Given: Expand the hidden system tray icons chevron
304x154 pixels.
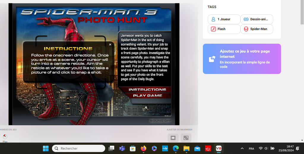Looking at the screenshot, I should pos(242,148).
